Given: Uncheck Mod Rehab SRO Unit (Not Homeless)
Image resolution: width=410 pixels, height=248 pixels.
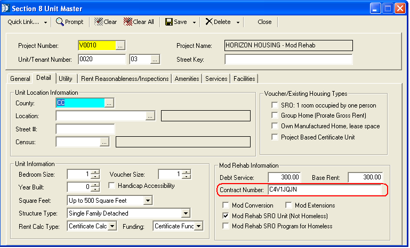Looking at the screenshot, I should [226, 216].
